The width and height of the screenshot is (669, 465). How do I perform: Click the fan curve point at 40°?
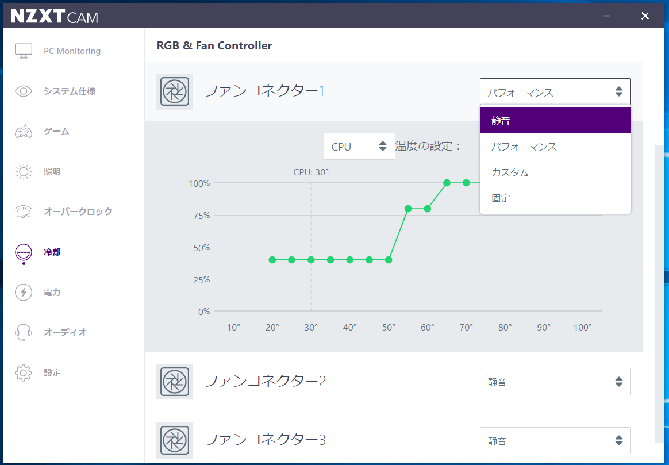350,260
